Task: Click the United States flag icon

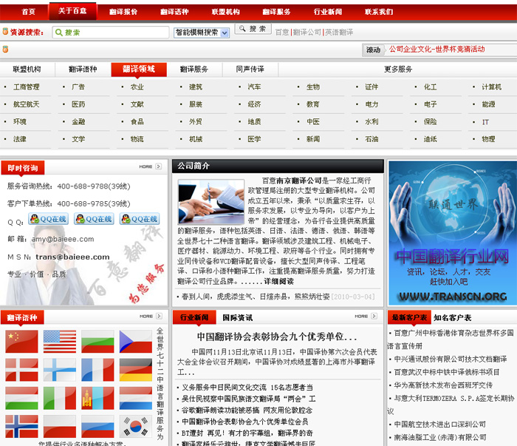Action: (60, 342)
